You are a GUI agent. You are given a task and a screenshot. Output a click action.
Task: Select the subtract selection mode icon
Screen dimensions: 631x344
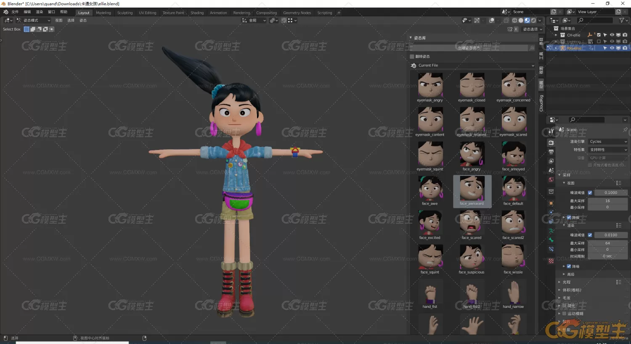pos(39,29)
